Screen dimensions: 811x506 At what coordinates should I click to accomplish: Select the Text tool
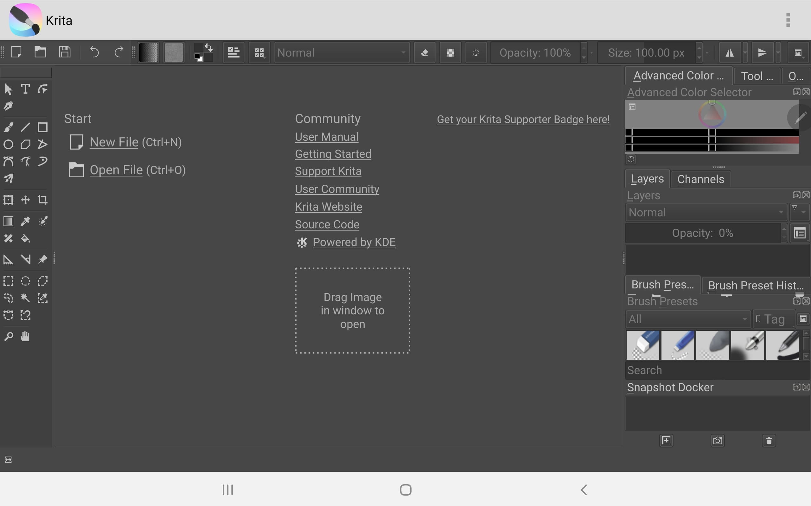25,89
